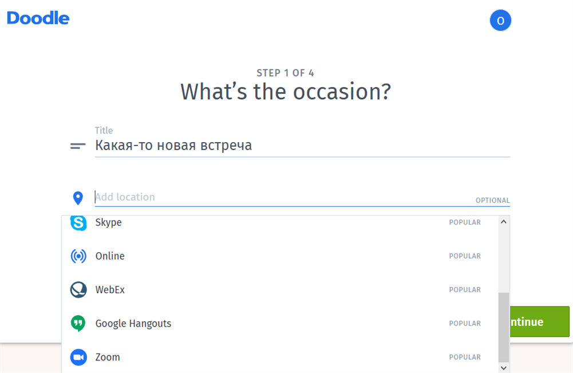Image resolution: width=573 pixels, height=373 pixels.
Task: Click the Doodle logo
Action: pyautogui.click(x=38, y=18)
